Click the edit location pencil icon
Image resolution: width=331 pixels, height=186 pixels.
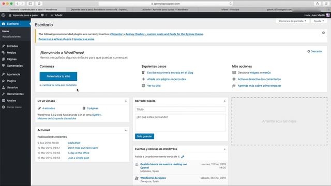[183, 157]
